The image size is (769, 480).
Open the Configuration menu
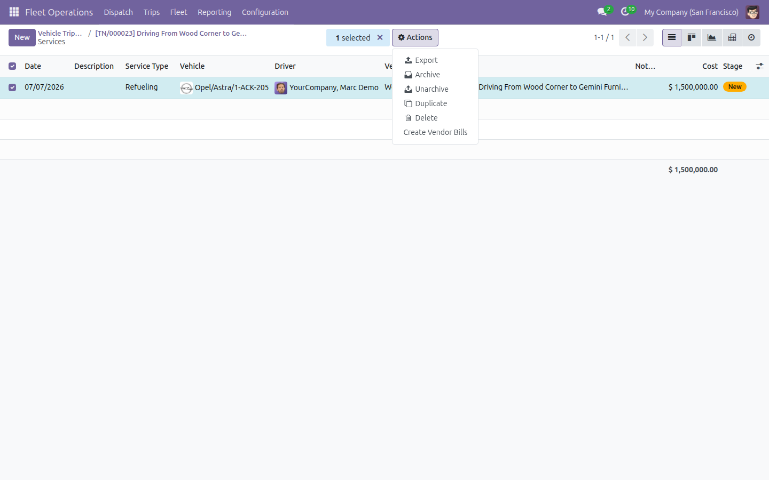click(265, 12)
